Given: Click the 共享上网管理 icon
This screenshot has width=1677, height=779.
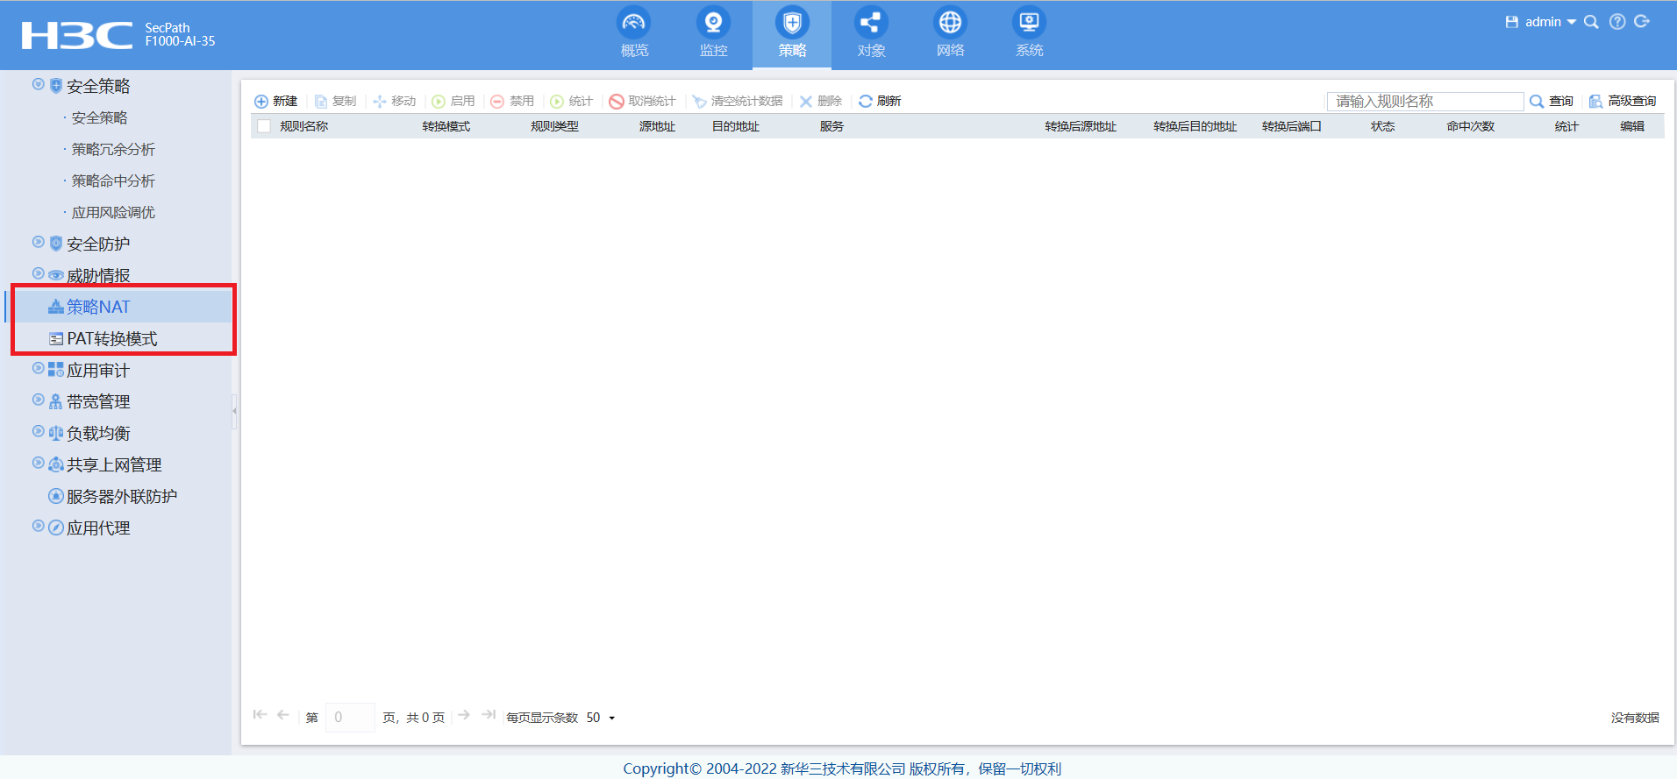Looking at the screenshot, I should 56,464.
